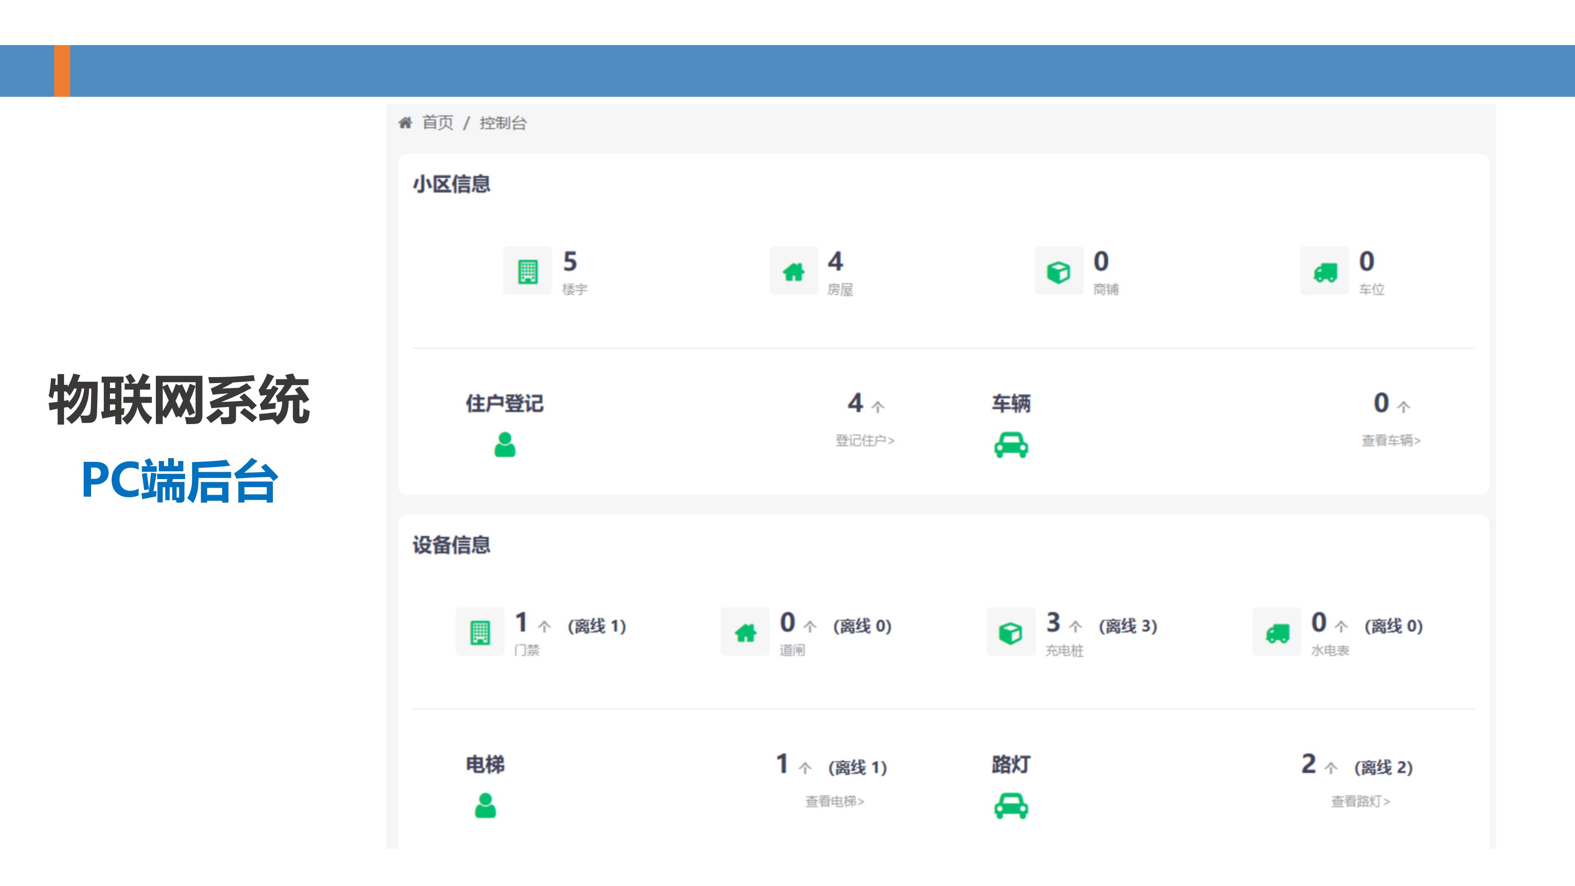Click the 设备信息 section heading

coord(451,545)
